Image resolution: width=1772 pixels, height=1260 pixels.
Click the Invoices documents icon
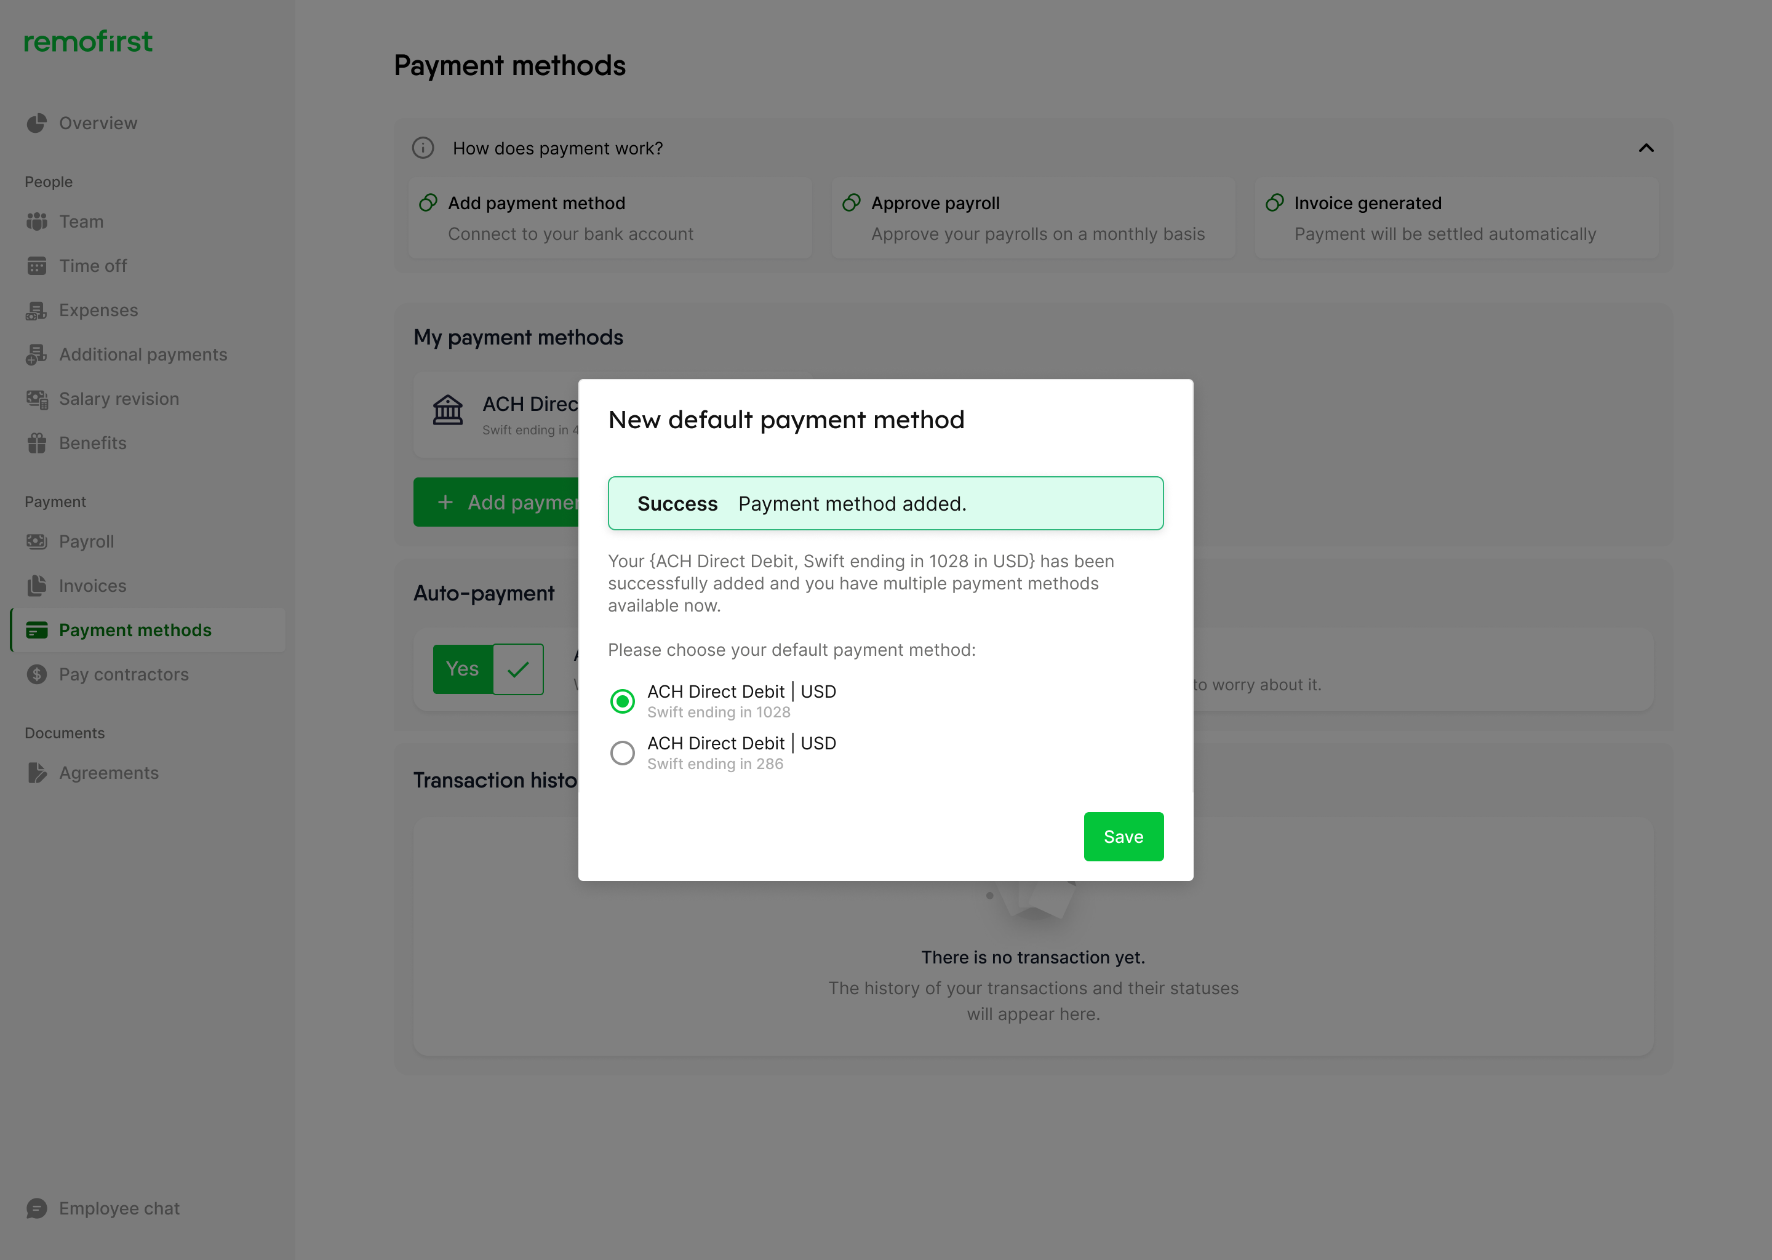36,586
